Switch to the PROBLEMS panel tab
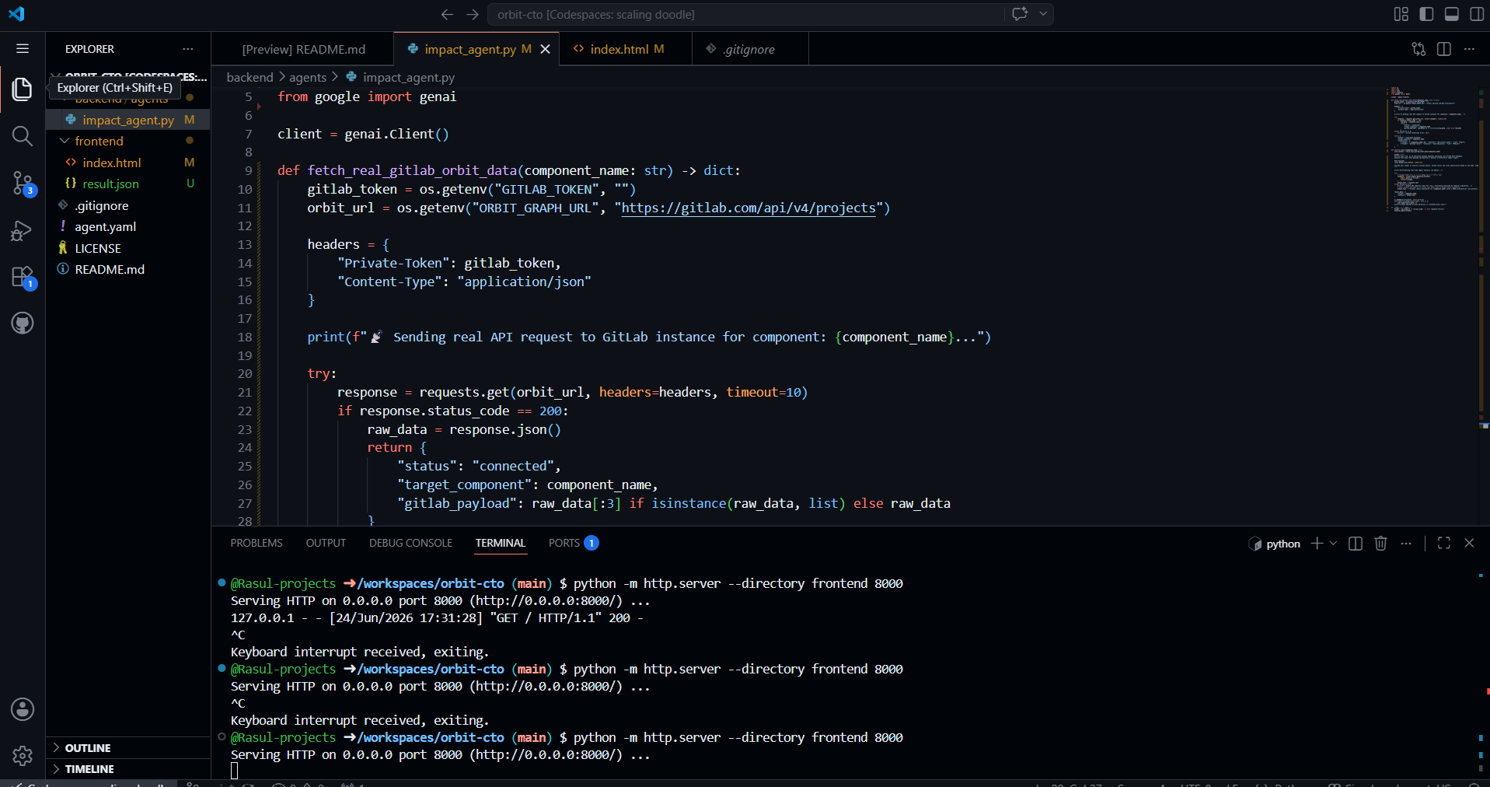1490x787 pixels. click(256, 543)
